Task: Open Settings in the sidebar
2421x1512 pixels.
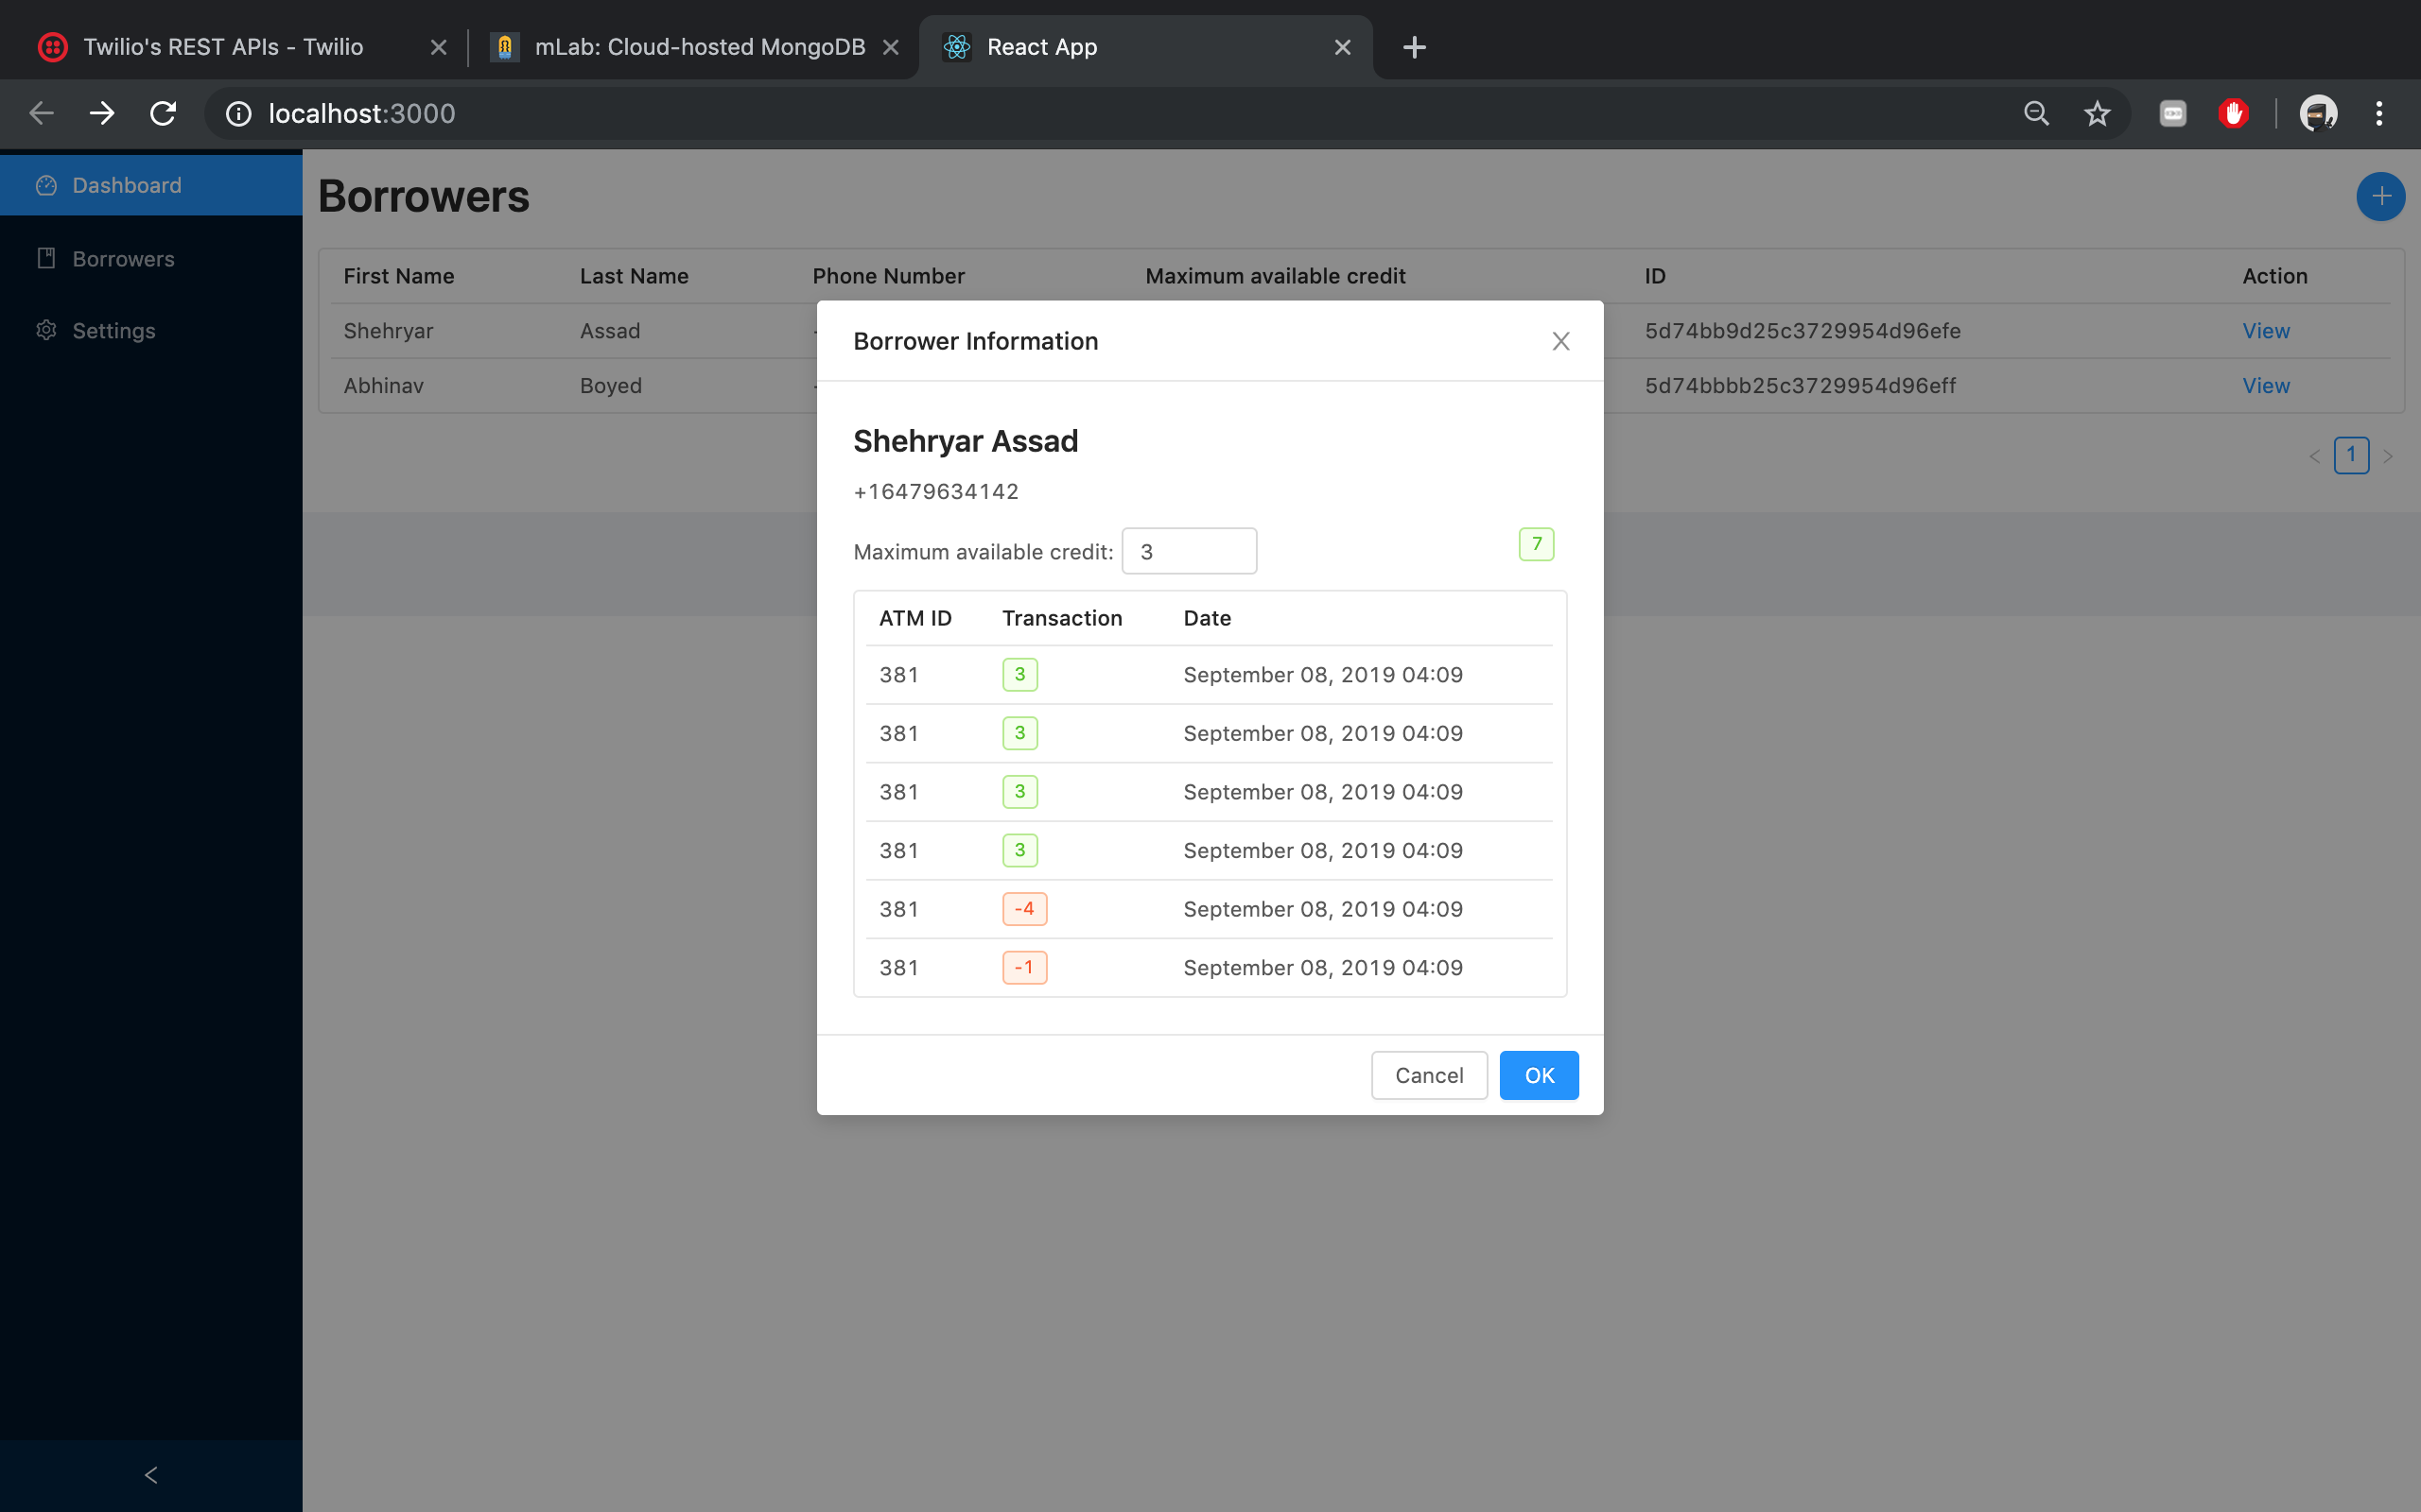Action: click(113, 331)
